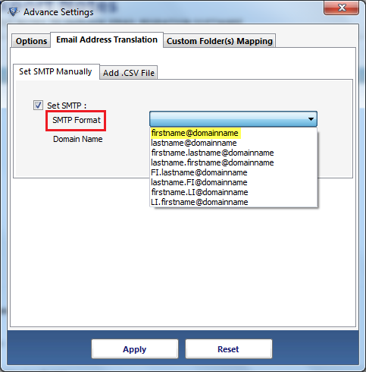Select the Set SMTP Manually sub-tab
This screenshot has width=366, height=372.
(56, 71)
